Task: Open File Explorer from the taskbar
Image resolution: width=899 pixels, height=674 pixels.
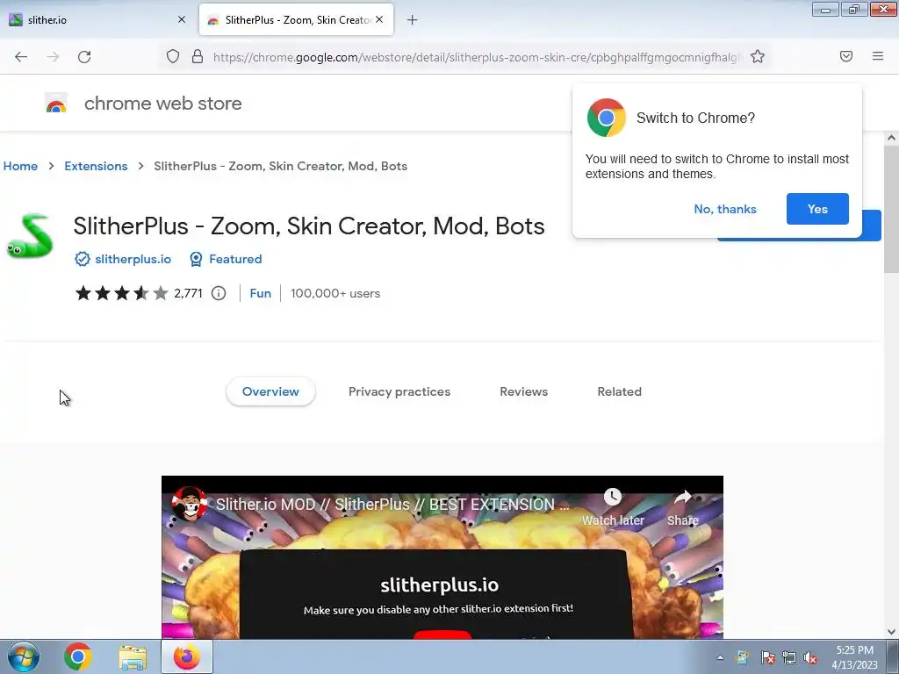Action: click(x=133, y=657)
